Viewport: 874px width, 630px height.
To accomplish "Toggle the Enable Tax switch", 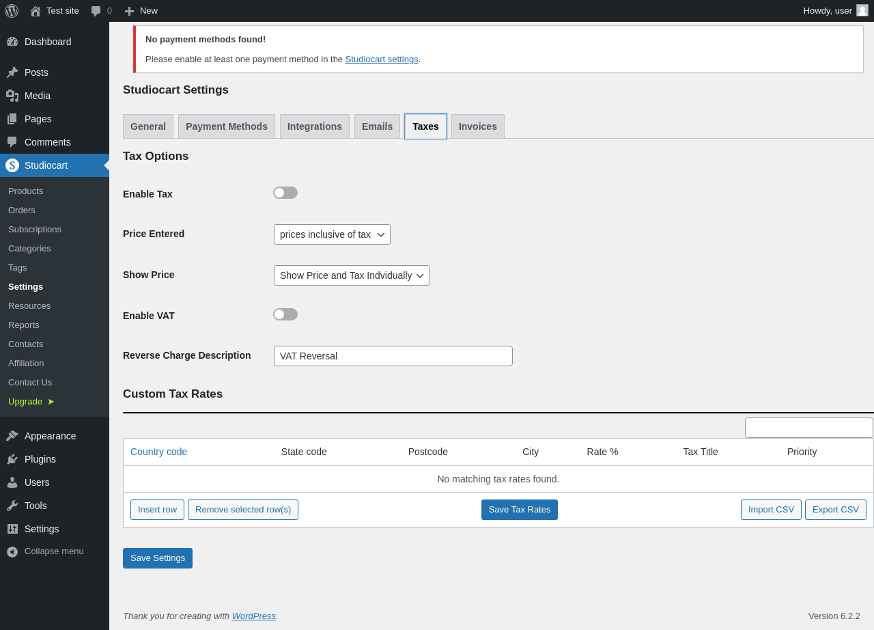I will coord(285,193).
